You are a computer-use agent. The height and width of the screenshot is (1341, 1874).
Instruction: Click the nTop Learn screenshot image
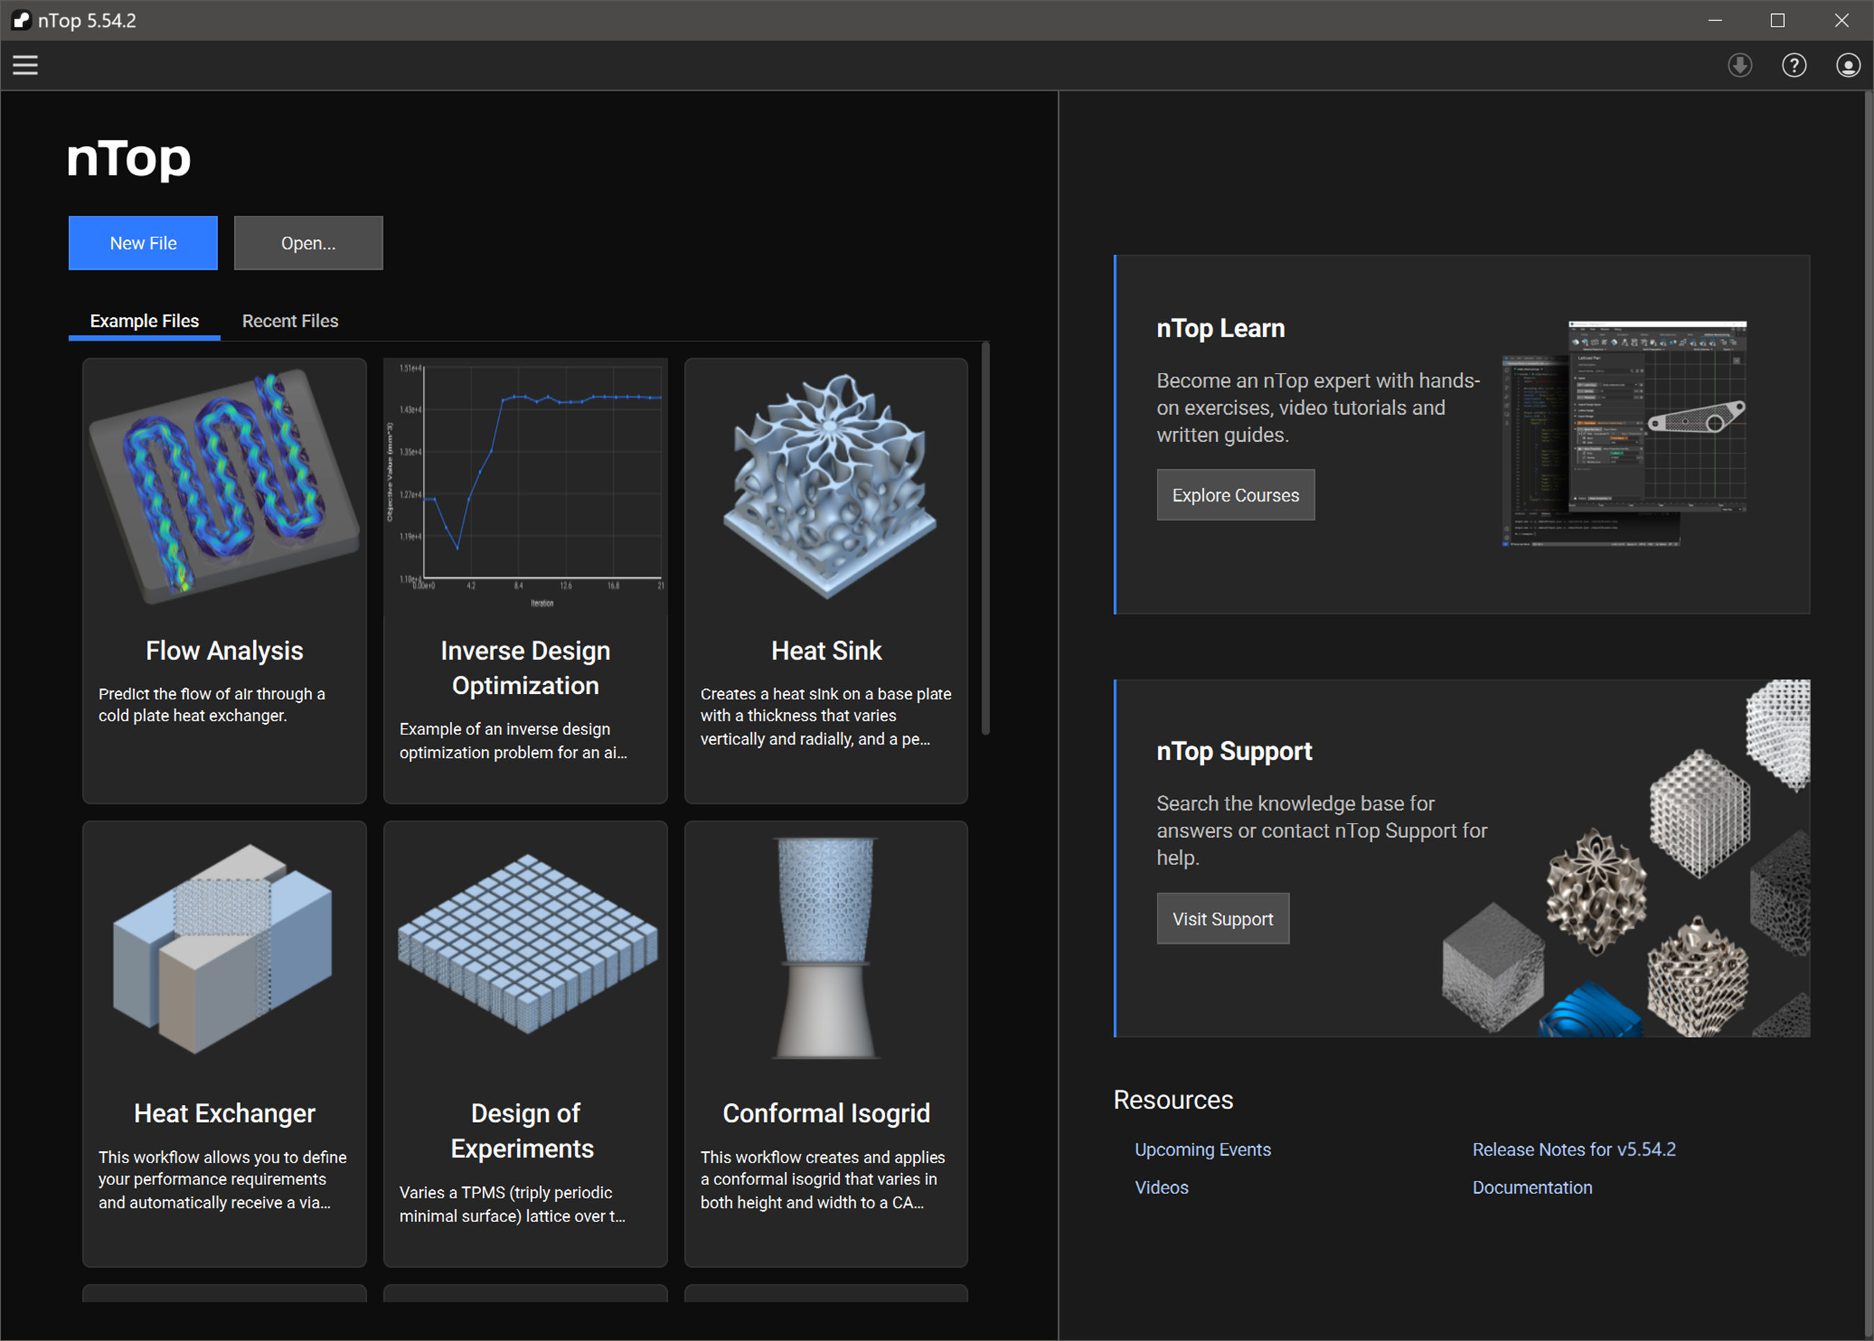pyautogui.click(x=1623, y=433)
